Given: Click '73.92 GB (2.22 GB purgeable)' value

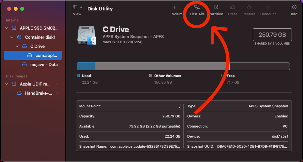Looking at the screenshot, I should click(155, 126).
